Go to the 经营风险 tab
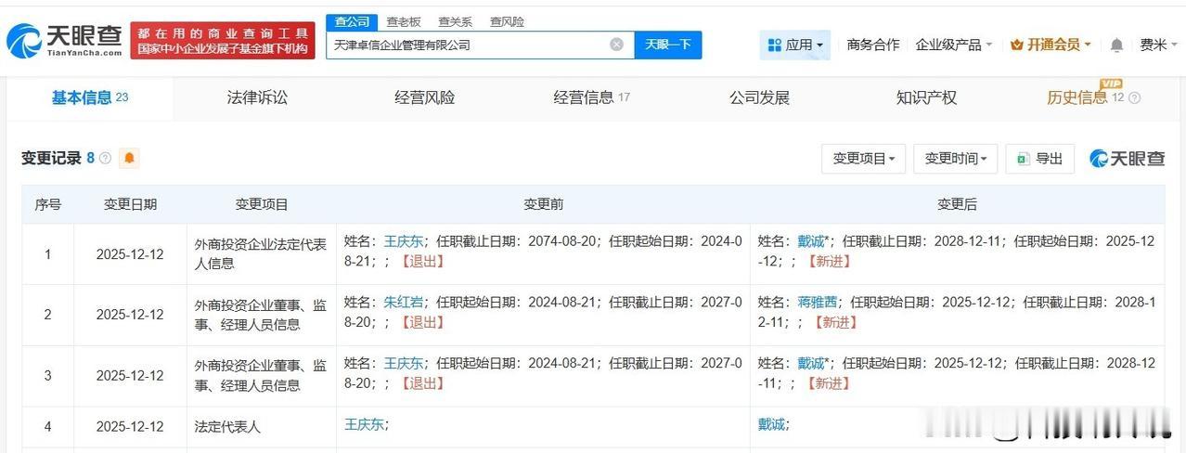 tap(425, 97)
